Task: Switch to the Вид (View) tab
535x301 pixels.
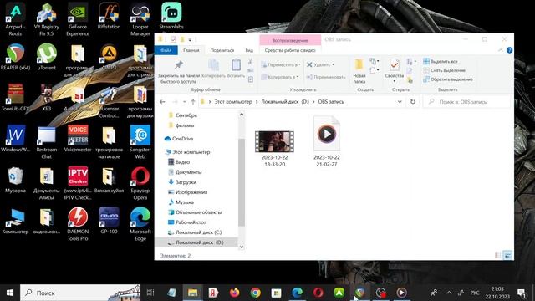Action: point(249,50)
